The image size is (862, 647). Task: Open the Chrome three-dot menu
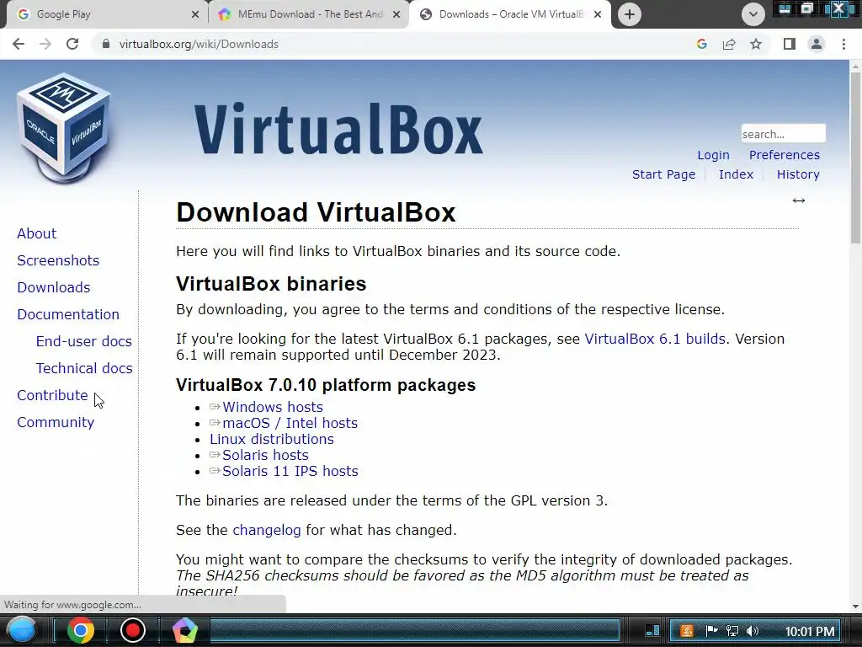843,44
